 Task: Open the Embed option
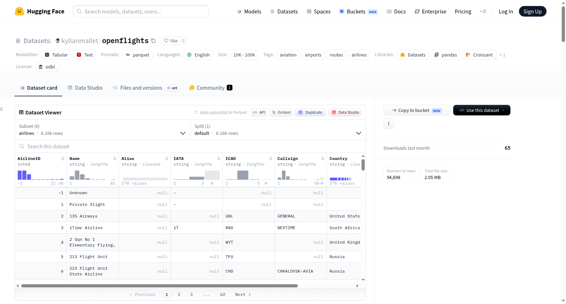[x=281, y=112]
